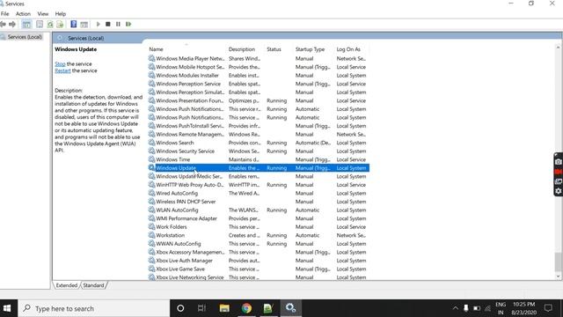
Task: Click the Forward arrow toolbar icon
Action: pos(12,24)
